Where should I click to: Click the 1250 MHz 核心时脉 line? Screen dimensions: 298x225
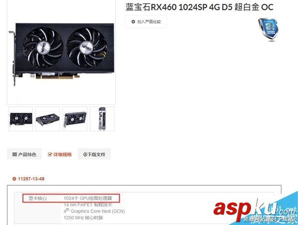click(83, 218)
